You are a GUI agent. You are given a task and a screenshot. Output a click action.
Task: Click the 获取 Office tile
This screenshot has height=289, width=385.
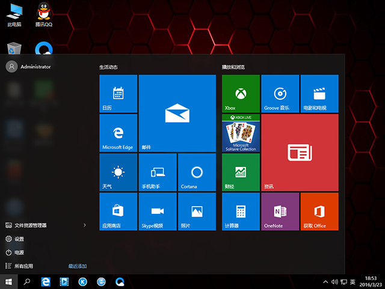319,211
